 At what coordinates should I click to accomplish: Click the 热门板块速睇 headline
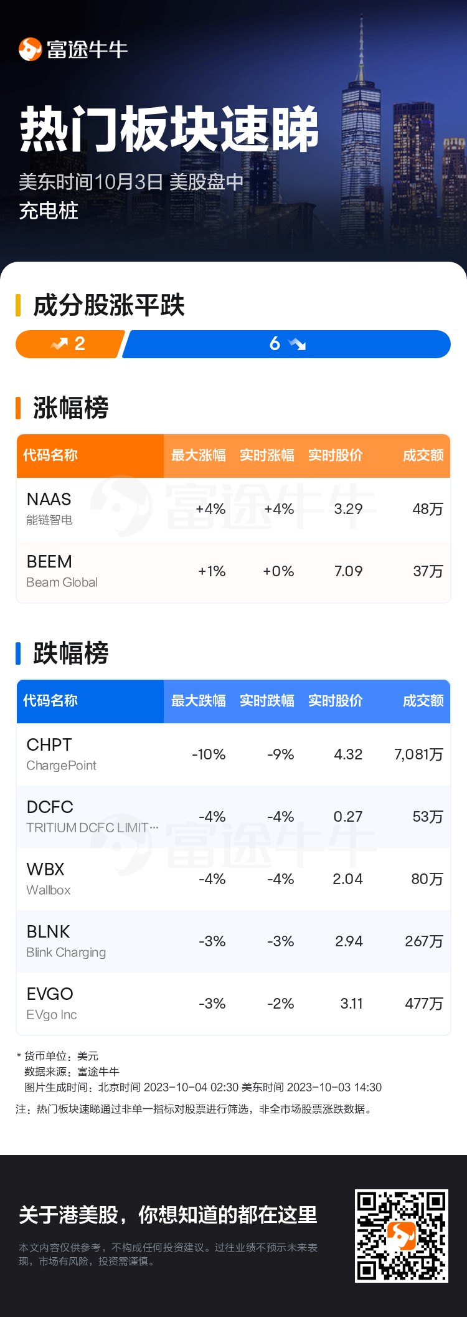[169, 130]
